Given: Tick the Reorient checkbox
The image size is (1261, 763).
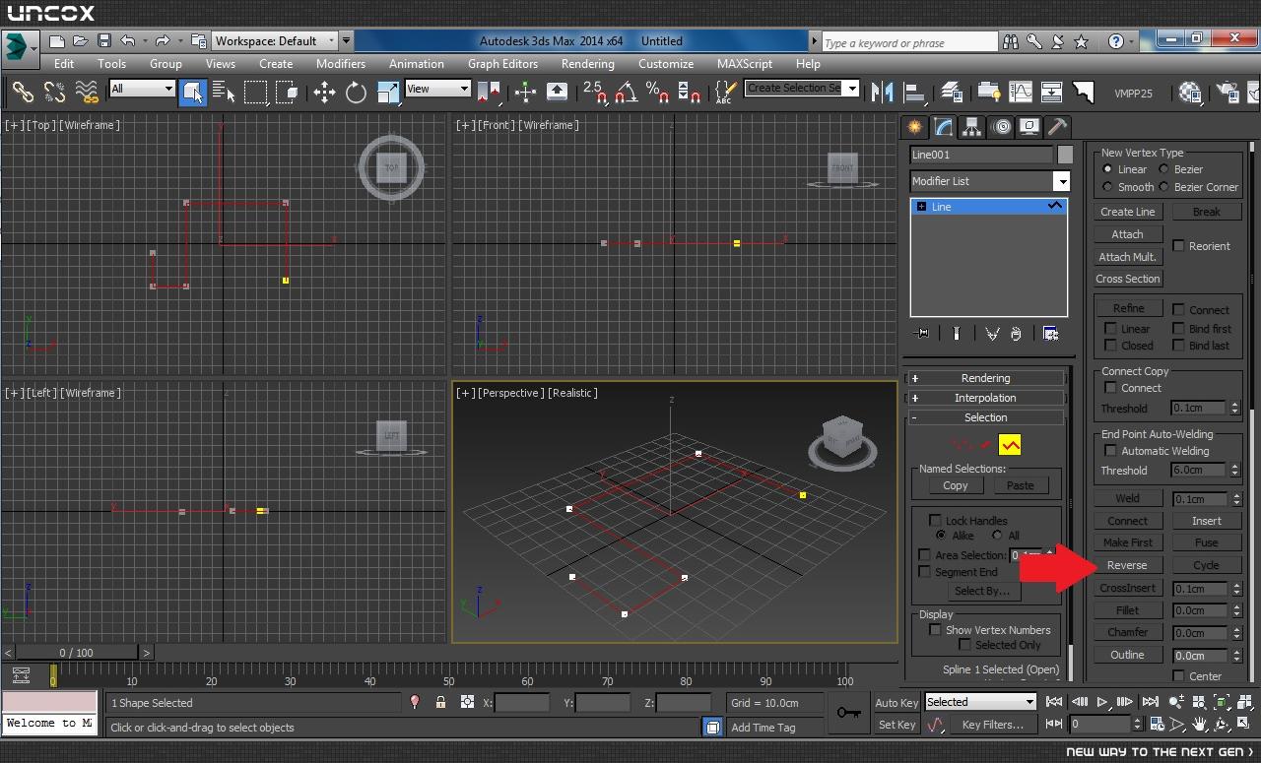Looking at the screenshot, I should click(x=1178, y=245).
